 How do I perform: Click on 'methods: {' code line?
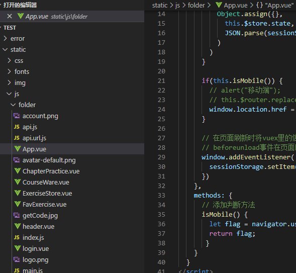click(x=213, y=196)
